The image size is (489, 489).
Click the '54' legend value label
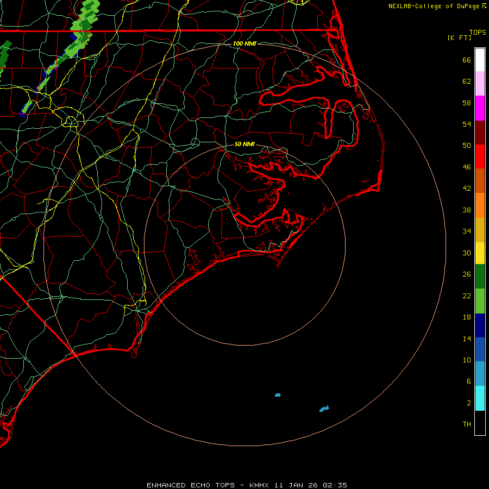click(x=467, y=124)
